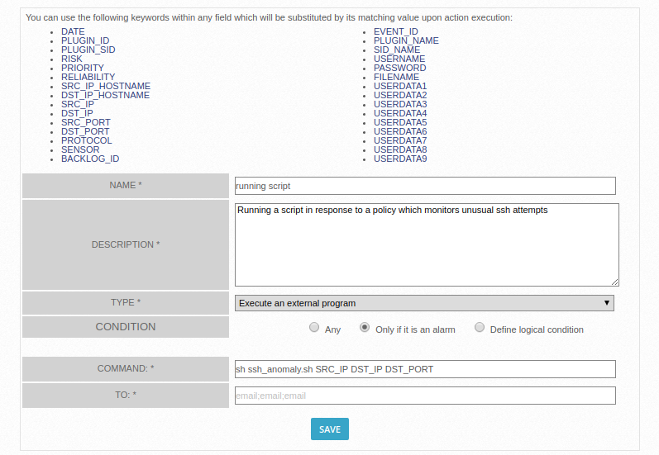
Task: Click the description textarea resize handle
Action: [615, 282]
